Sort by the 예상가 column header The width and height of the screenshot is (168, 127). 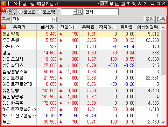click(x=47, y=28)
